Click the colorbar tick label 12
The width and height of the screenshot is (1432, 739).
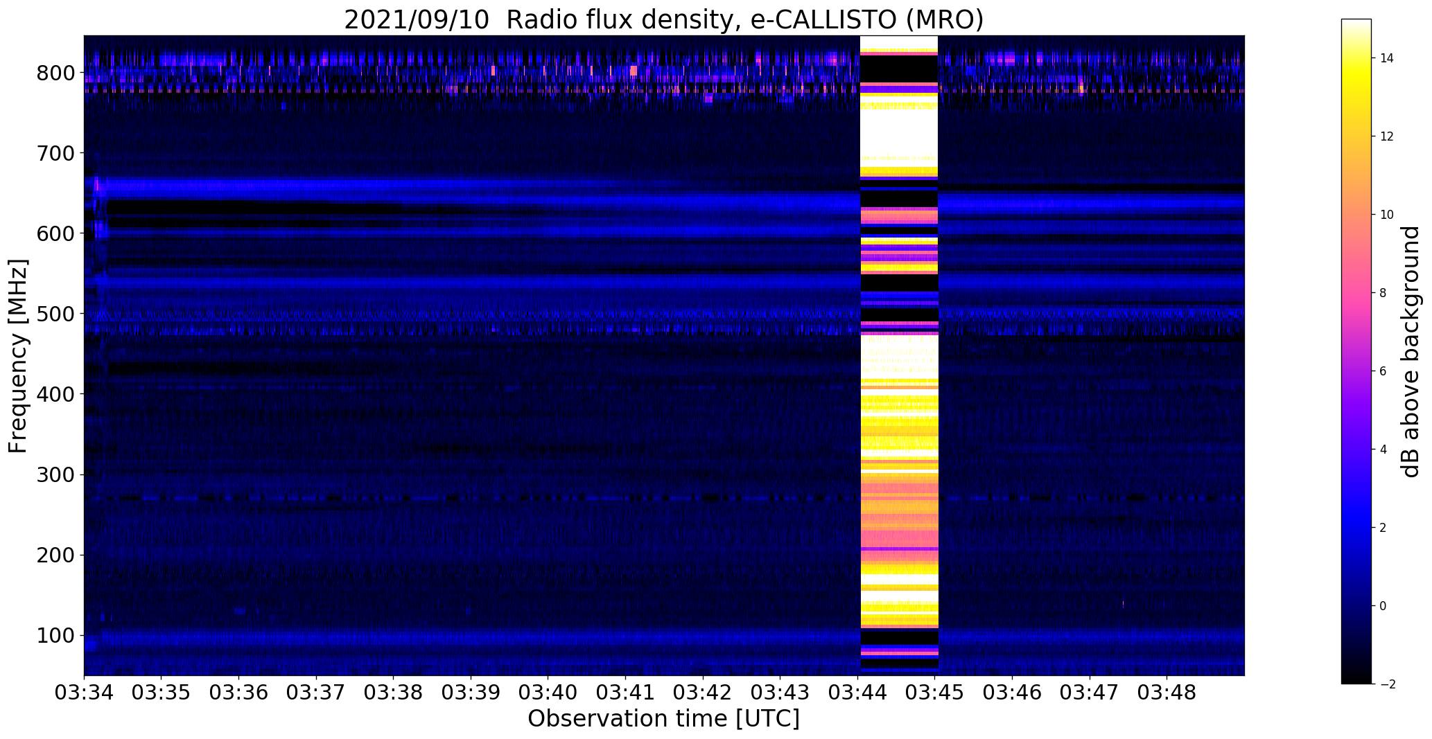(1387, 136)
